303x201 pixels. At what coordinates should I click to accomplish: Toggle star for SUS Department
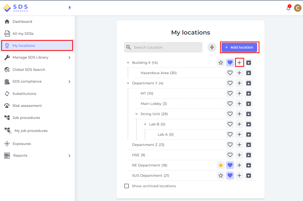pos(221,175)
